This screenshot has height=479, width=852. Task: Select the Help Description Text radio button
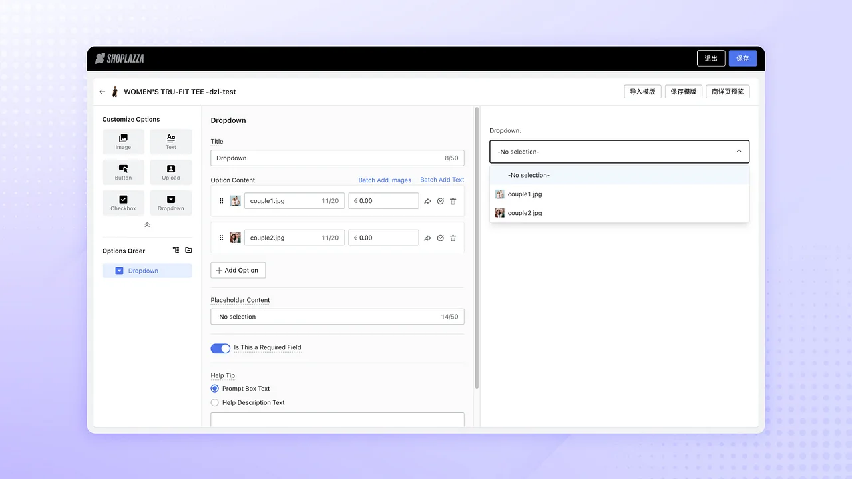[x=215, y=402]
